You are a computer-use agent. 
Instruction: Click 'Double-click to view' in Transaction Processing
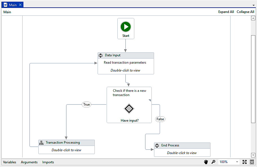pyautogui.click(x=66, y=150)
